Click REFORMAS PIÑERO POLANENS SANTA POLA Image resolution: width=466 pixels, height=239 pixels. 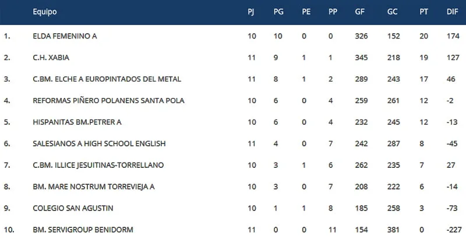109,101
